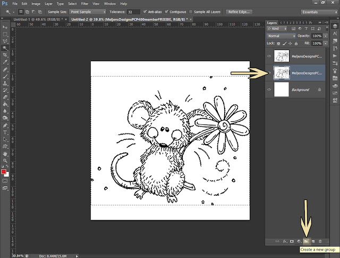The image size is (340, 258).
Task: Create a new group in Layers panel
Action: pos(306,242)
